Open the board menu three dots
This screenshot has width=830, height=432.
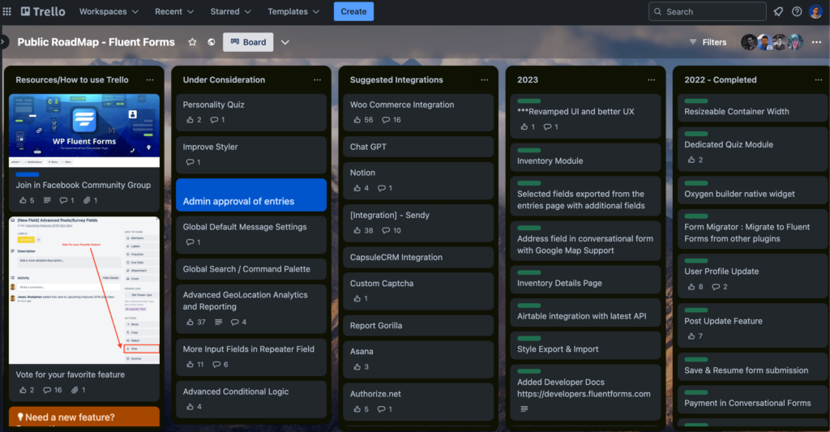pyautogui.click(x=816, y=42)
